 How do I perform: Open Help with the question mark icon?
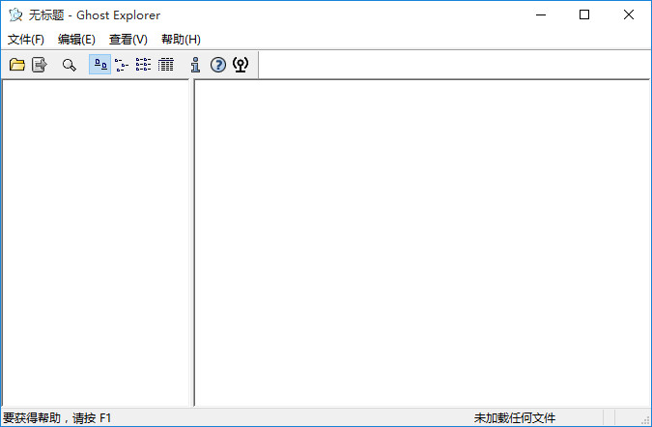(218, 65)
